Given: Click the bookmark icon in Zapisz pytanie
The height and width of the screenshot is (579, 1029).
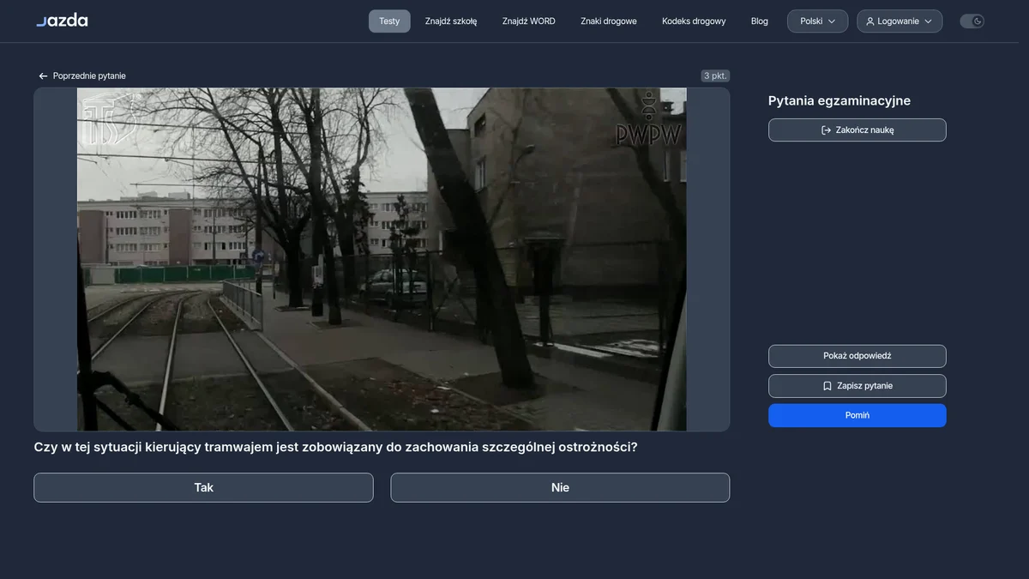Looking at the screenshot, I should click(x=827, y=386).
